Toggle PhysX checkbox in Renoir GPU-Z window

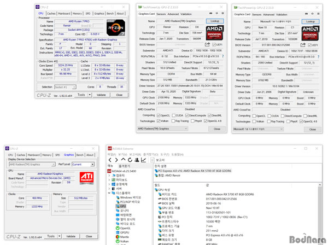coord(192,121)
